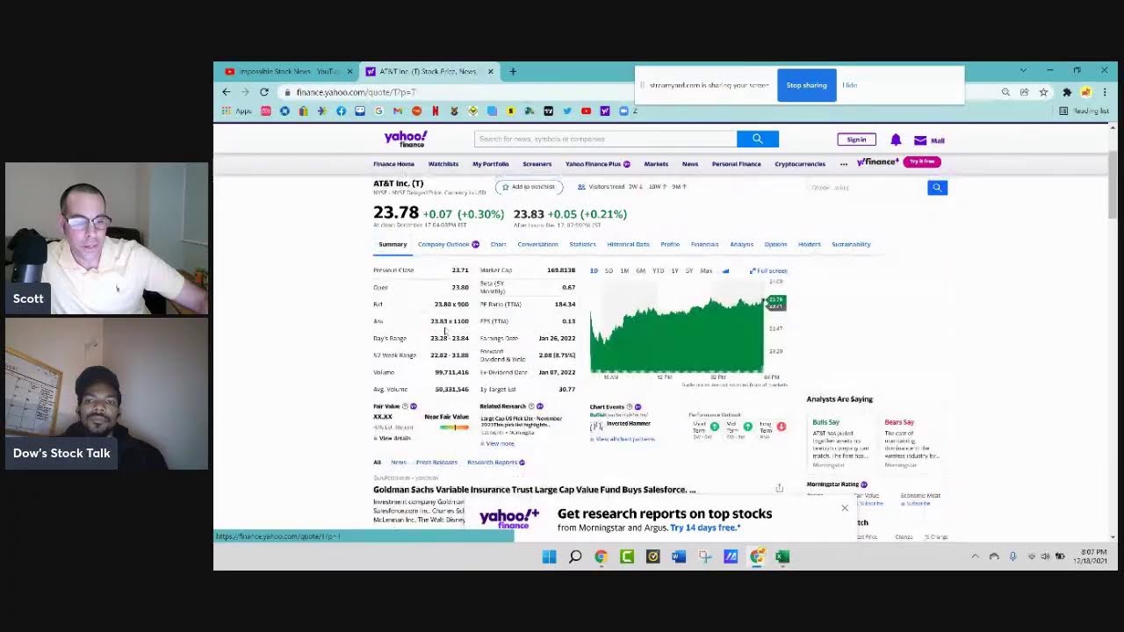This screenshot has width=1124, height=632.
Task: Click the Sign in button
Action: tap(856, 140)
